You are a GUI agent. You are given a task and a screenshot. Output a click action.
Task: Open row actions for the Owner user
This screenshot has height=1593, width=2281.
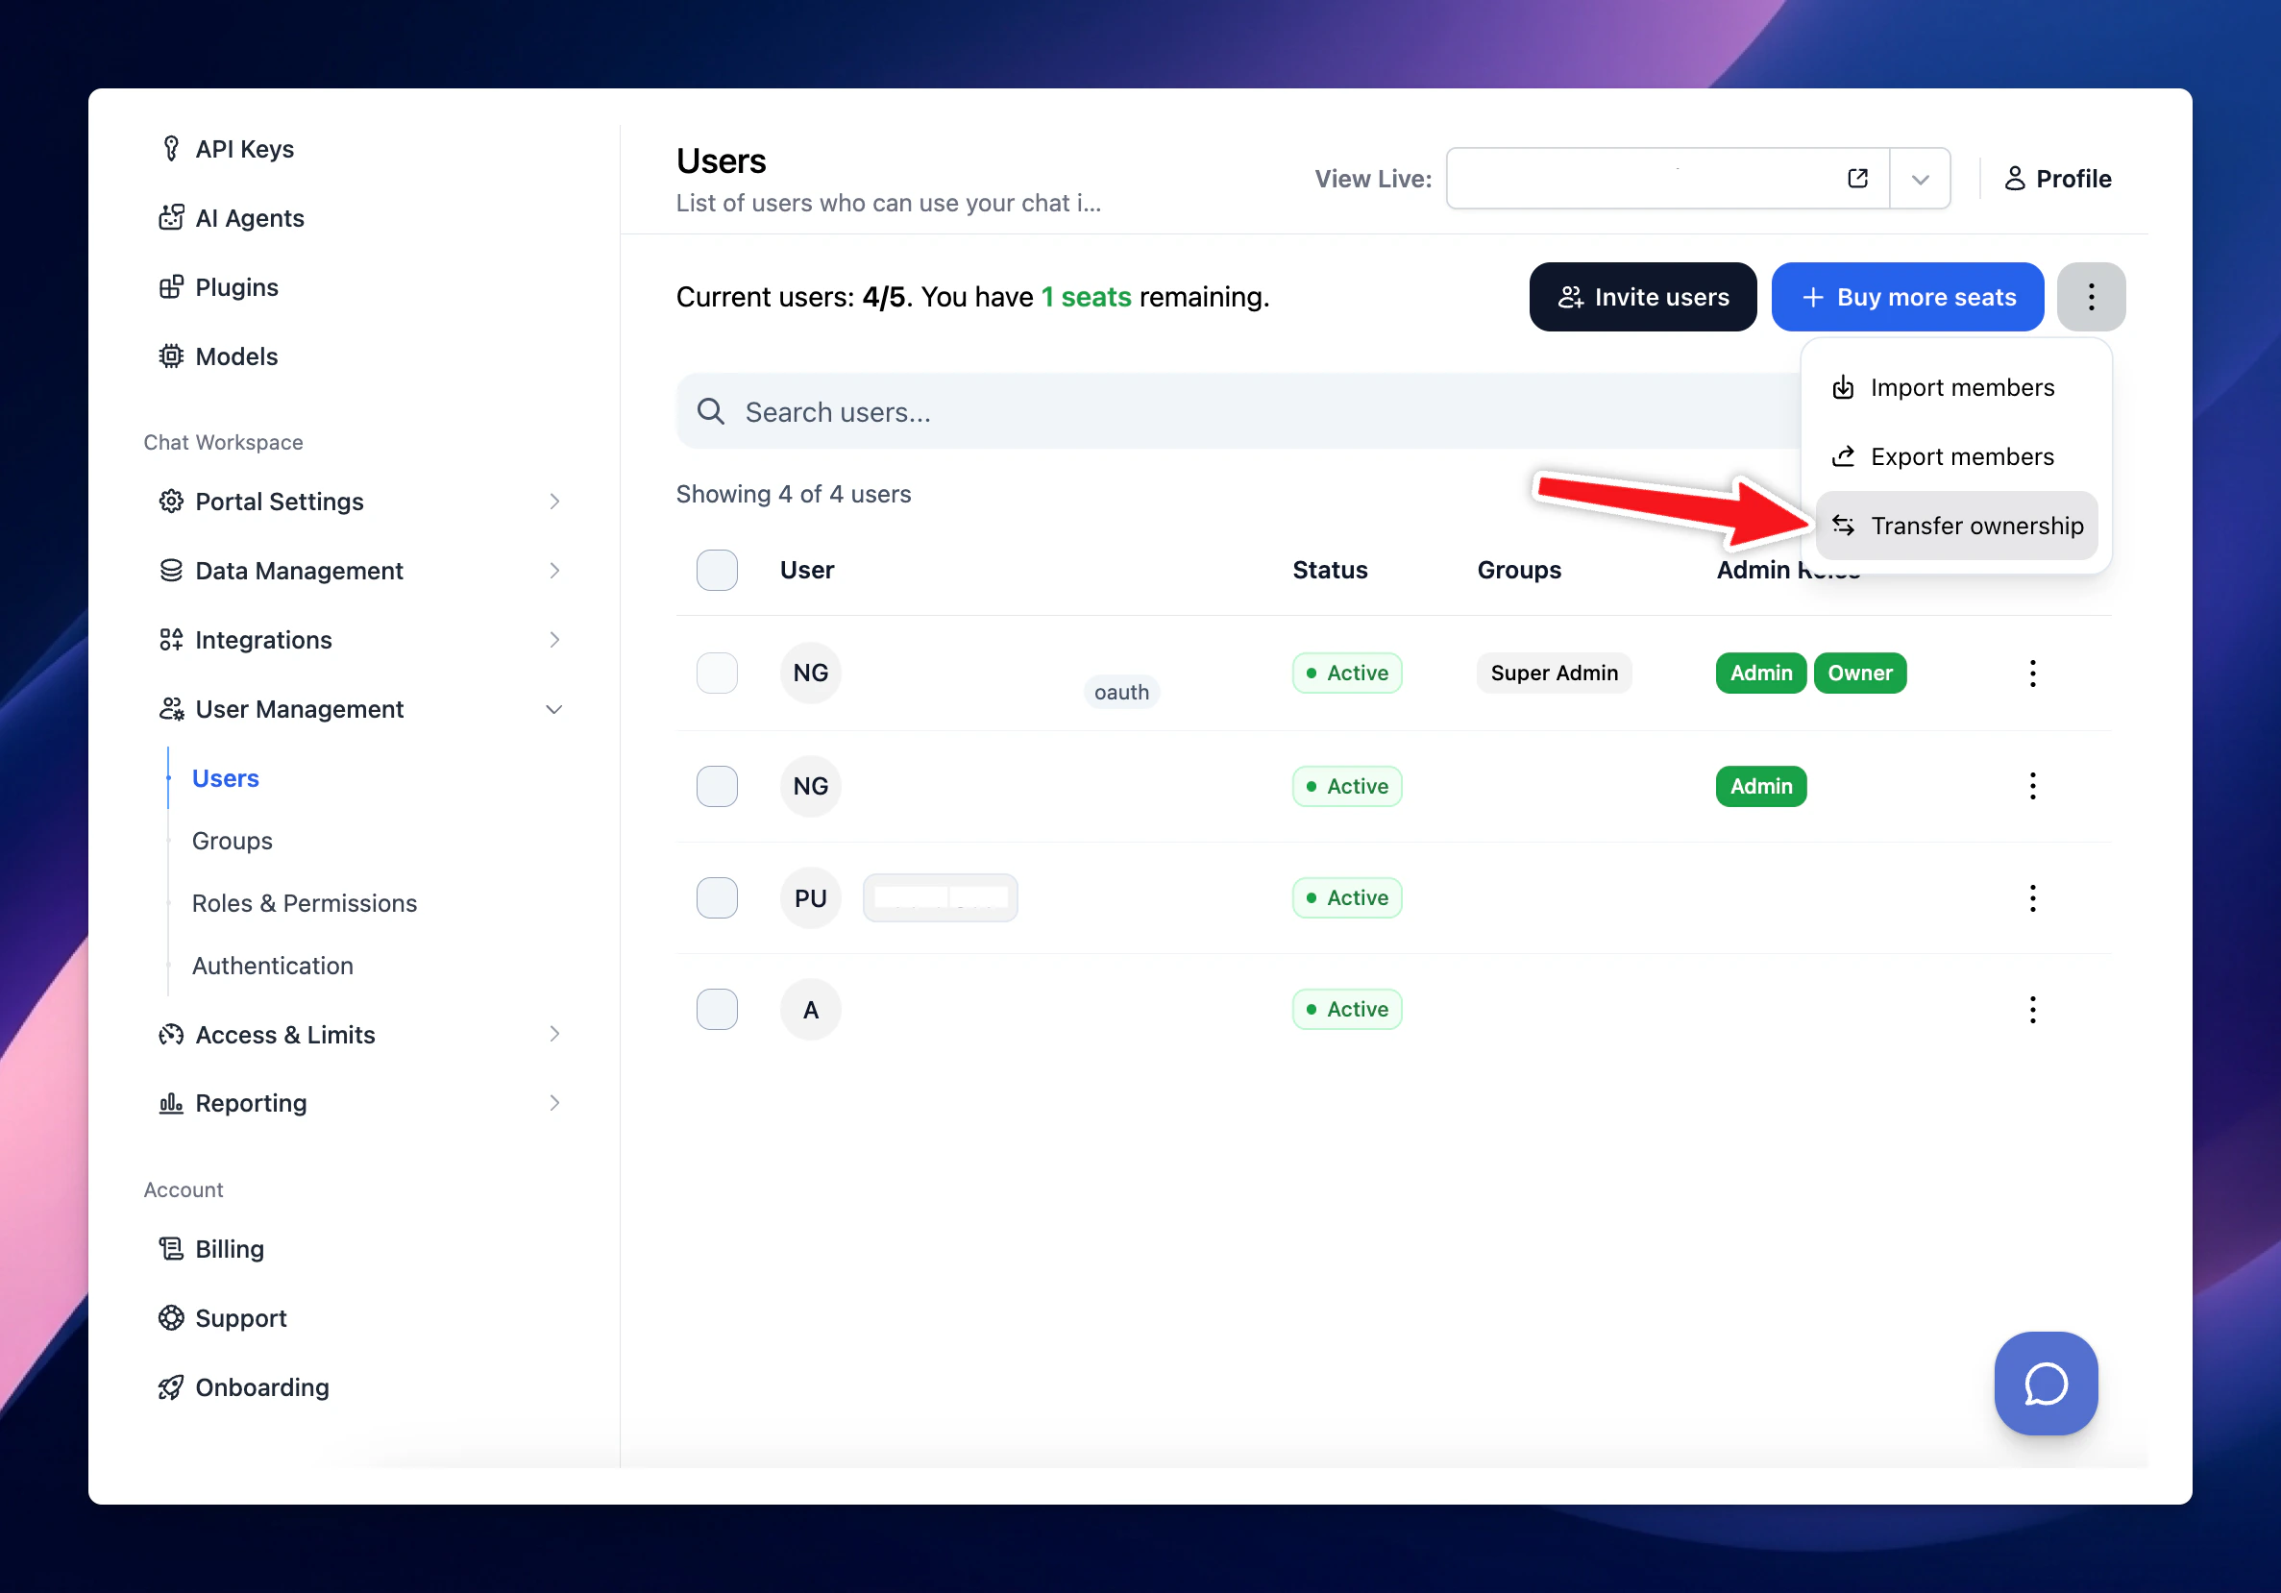[x=2033, y=674]
